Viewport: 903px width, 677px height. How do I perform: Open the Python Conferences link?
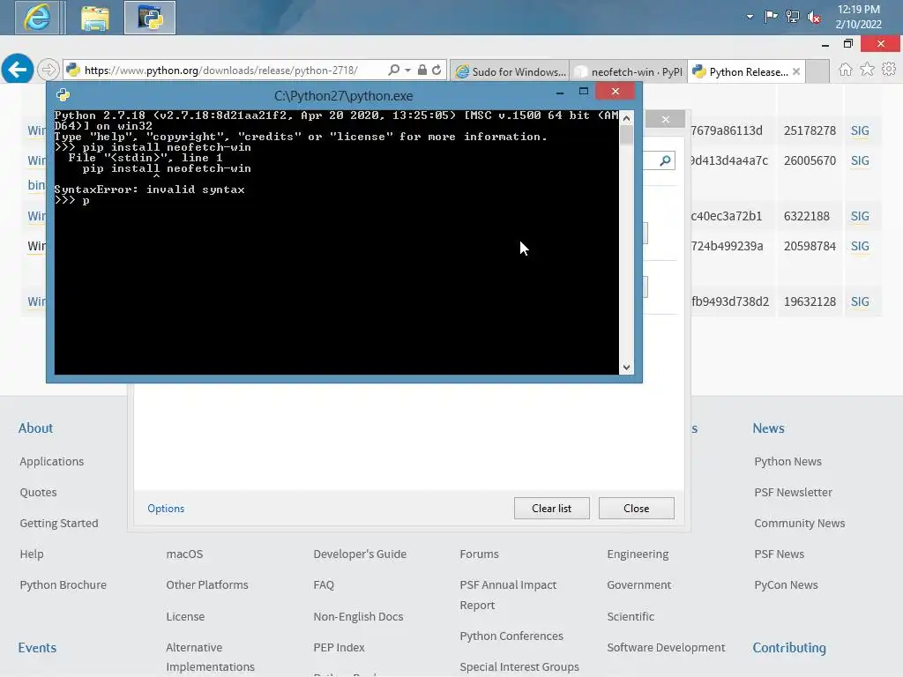pyautogui.click(x=511, y=636)
